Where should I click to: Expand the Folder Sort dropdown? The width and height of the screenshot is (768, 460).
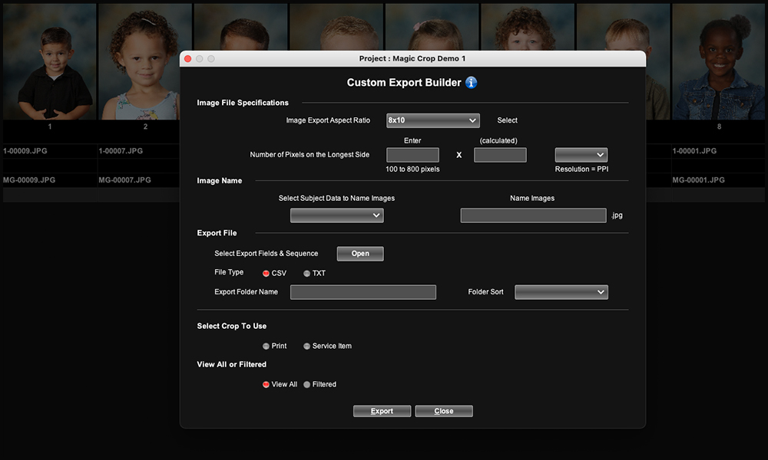561,292
